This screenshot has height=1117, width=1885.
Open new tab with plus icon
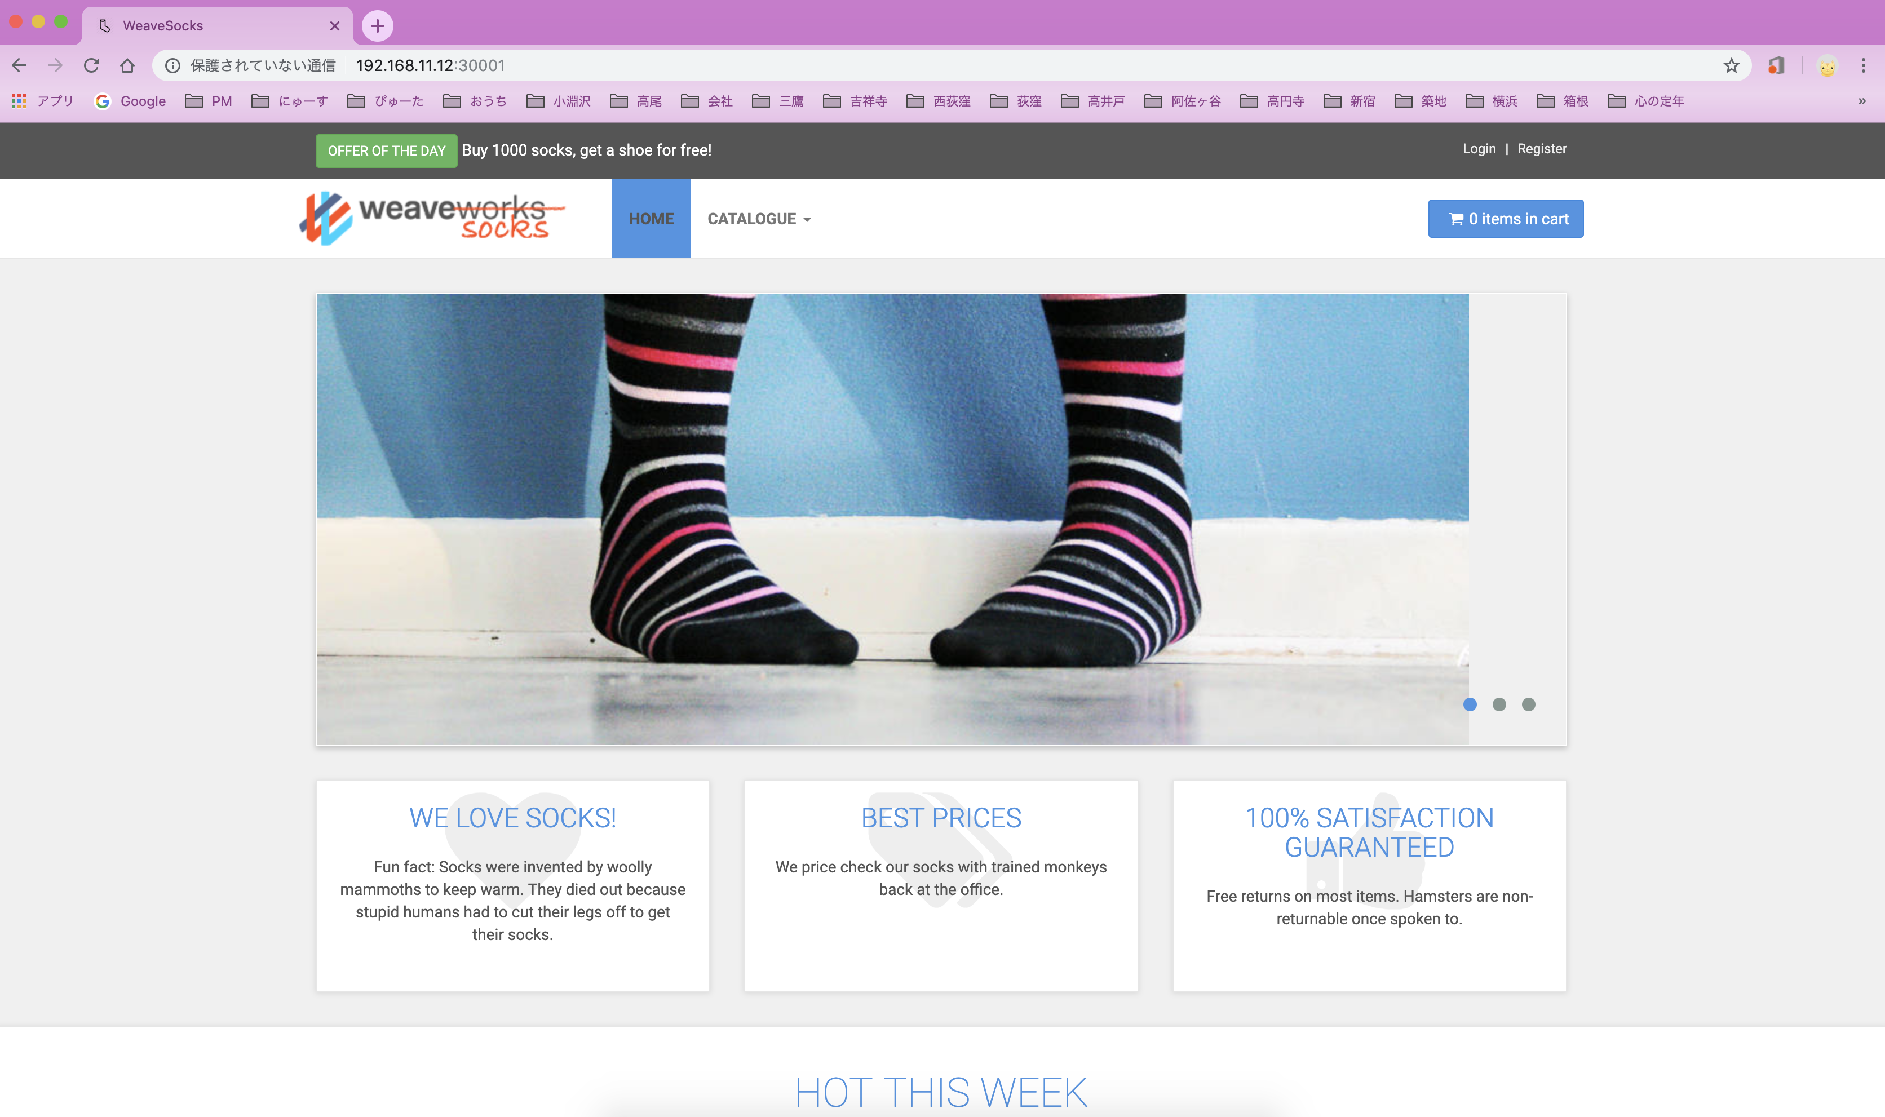coord(377,25)
